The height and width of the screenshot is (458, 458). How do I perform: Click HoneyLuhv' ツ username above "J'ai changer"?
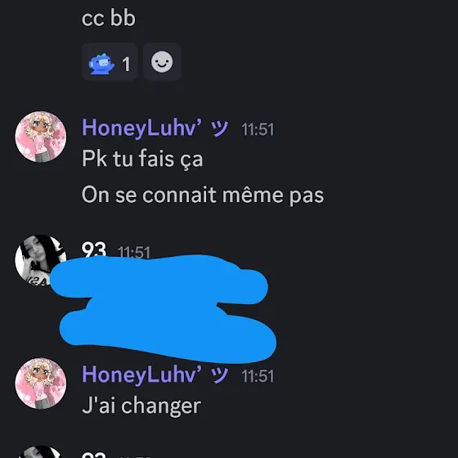[x=155, y=375]
